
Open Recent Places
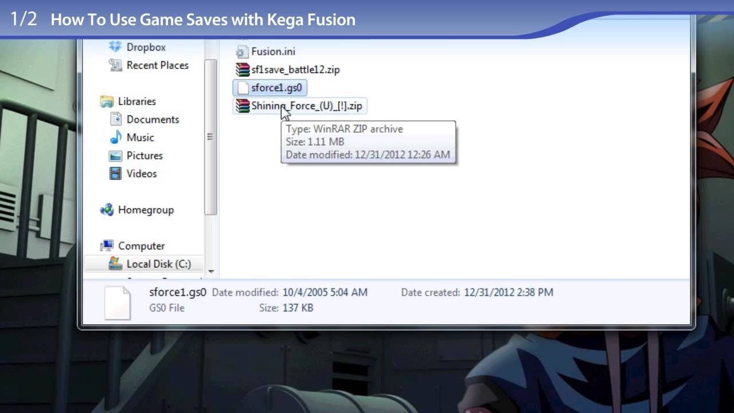tap(158, 65)
